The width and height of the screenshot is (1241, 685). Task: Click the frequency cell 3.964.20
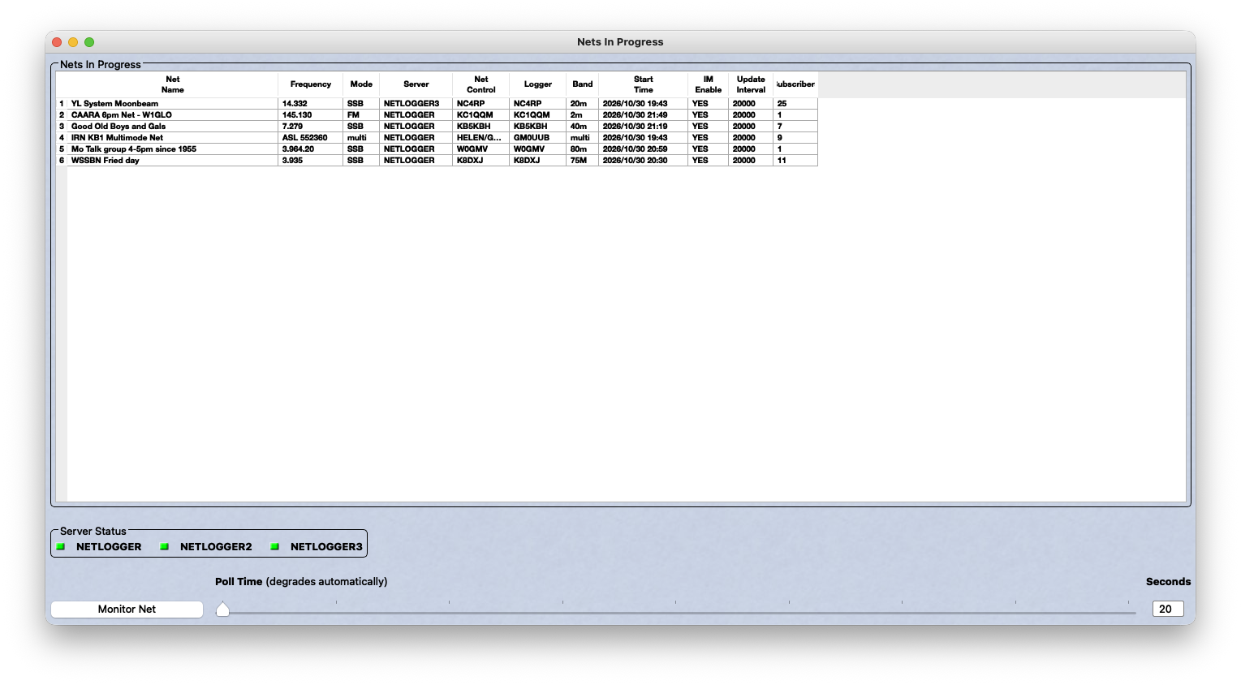click(x=311, y=149)
